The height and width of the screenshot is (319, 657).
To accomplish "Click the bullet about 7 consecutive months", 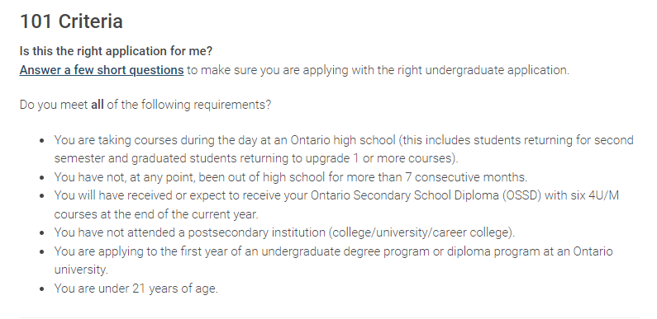I will click(290, 177).
